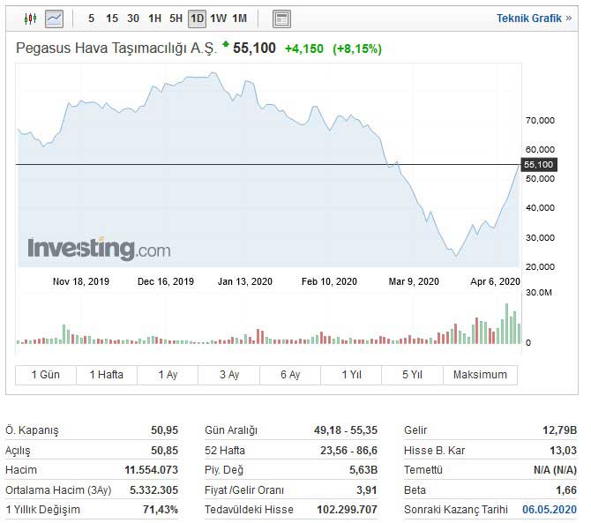Switch to candlestick chart icon
Screen dimensions: 591x523
(30, 19)
